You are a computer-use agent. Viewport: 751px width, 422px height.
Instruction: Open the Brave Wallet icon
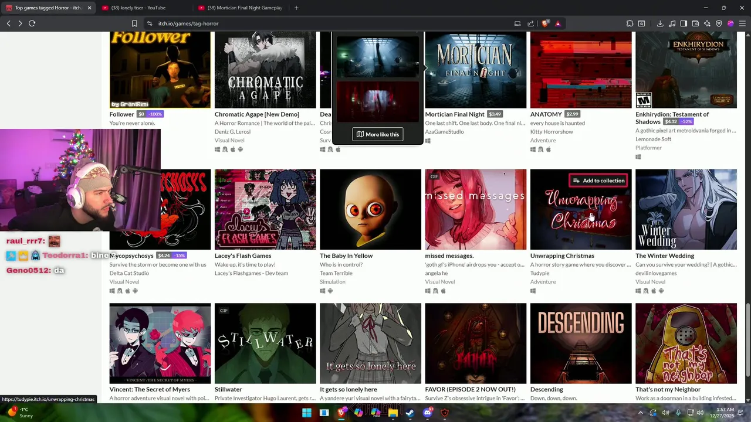[x=695, y=23]
